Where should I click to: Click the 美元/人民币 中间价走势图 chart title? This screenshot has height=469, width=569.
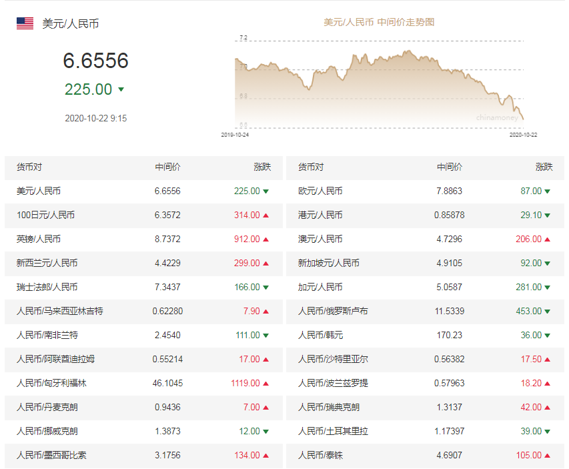click(x=379, y=22)
